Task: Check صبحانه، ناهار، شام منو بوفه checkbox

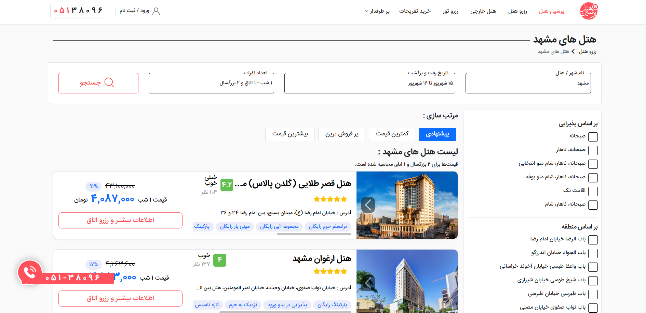Action: pyautogui.click(x=593, y=178)
